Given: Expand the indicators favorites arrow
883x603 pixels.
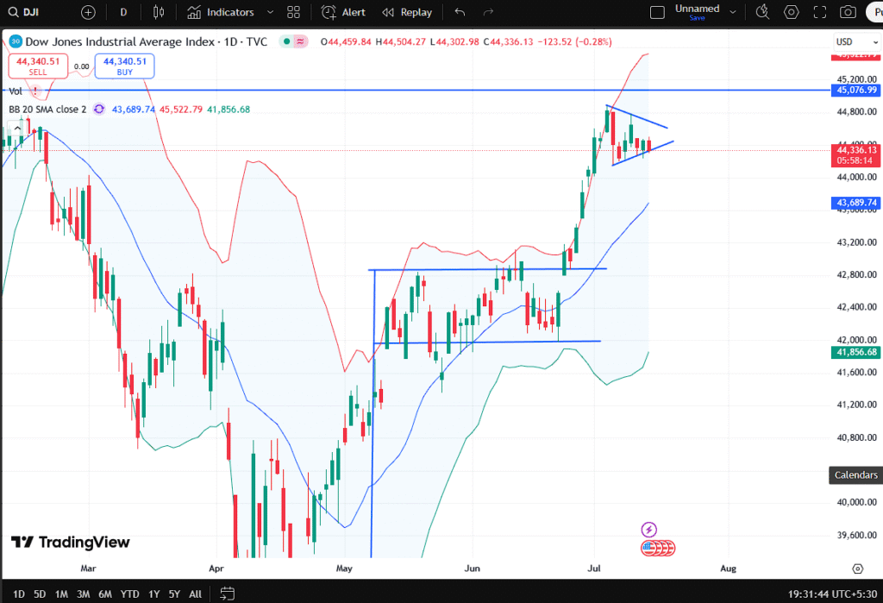Looking at the screenshot, I should 270,12.
